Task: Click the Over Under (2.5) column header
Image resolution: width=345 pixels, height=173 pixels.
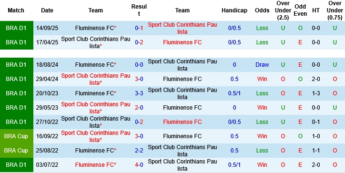Action: click(x=283, y=10)
